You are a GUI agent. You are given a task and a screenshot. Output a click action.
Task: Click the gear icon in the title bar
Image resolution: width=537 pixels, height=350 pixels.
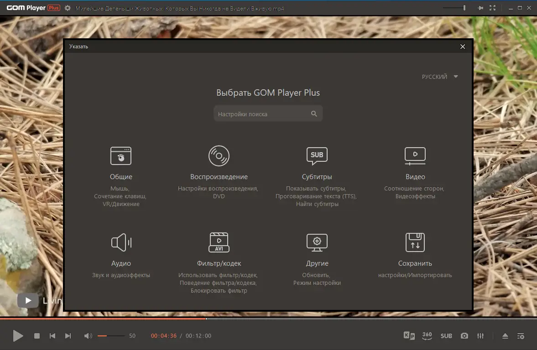click(68, 8)
